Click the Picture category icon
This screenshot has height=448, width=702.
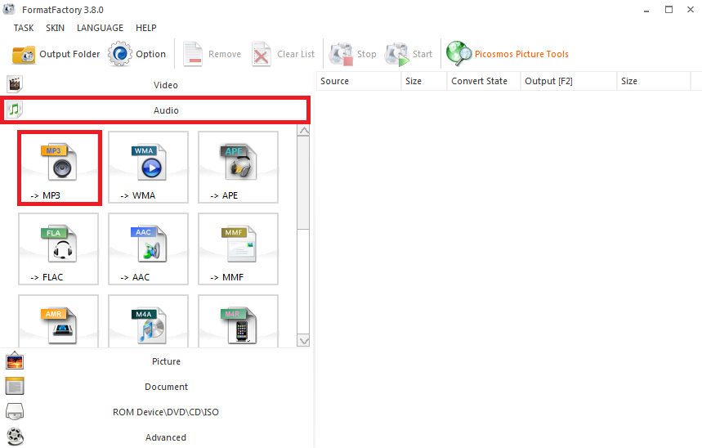click(15, 361)
